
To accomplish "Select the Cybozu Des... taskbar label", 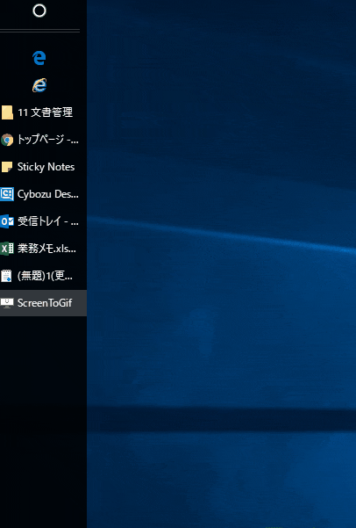I will (48, 194).
